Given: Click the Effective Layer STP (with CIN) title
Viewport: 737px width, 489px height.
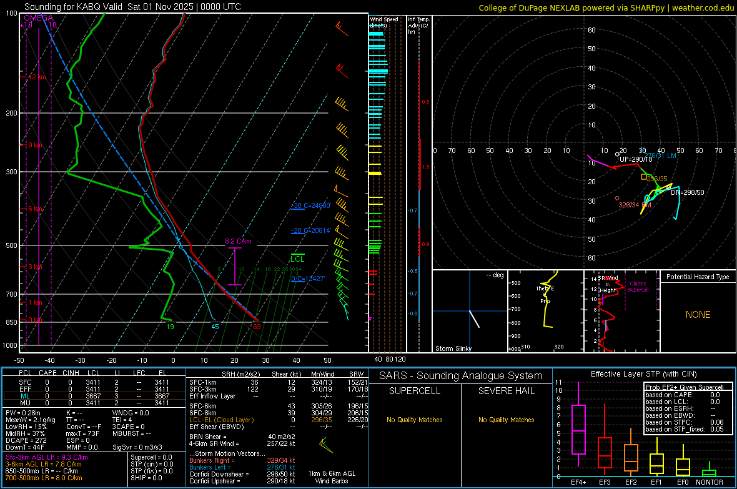Looking at the screenshot, I should [x=644, y=374].
